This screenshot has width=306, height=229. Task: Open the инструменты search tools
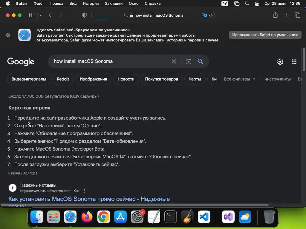277,79
